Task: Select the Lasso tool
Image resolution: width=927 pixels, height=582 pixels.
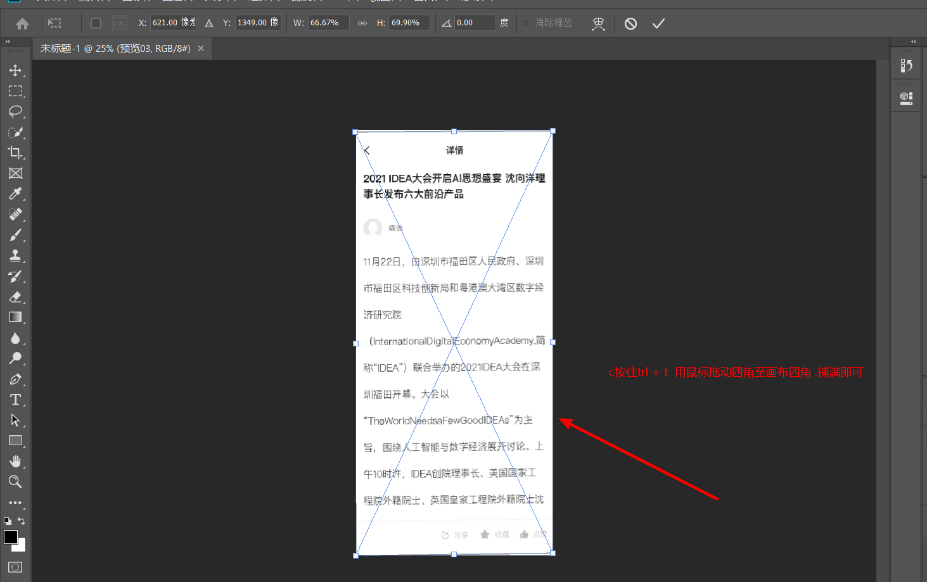Action: pyautogui.click(x=15, y=111)
